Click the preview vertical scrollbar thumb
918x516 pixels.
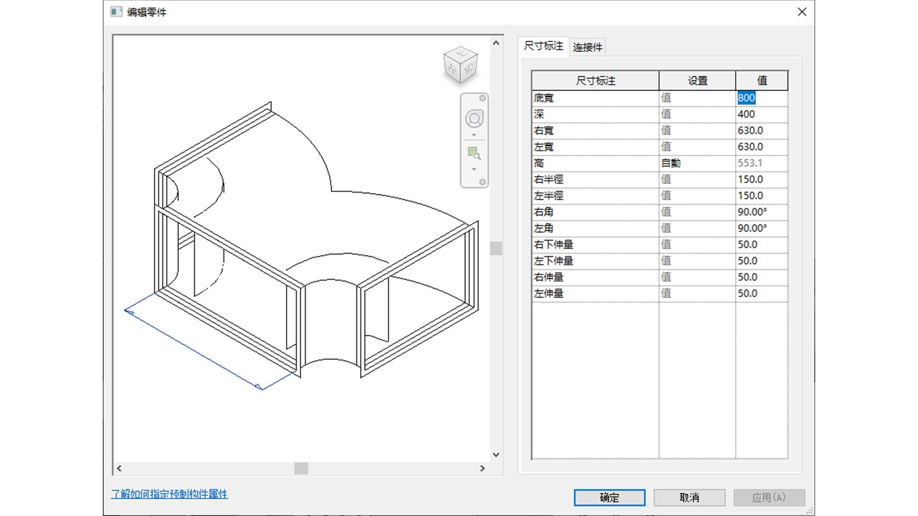[496, 248]
